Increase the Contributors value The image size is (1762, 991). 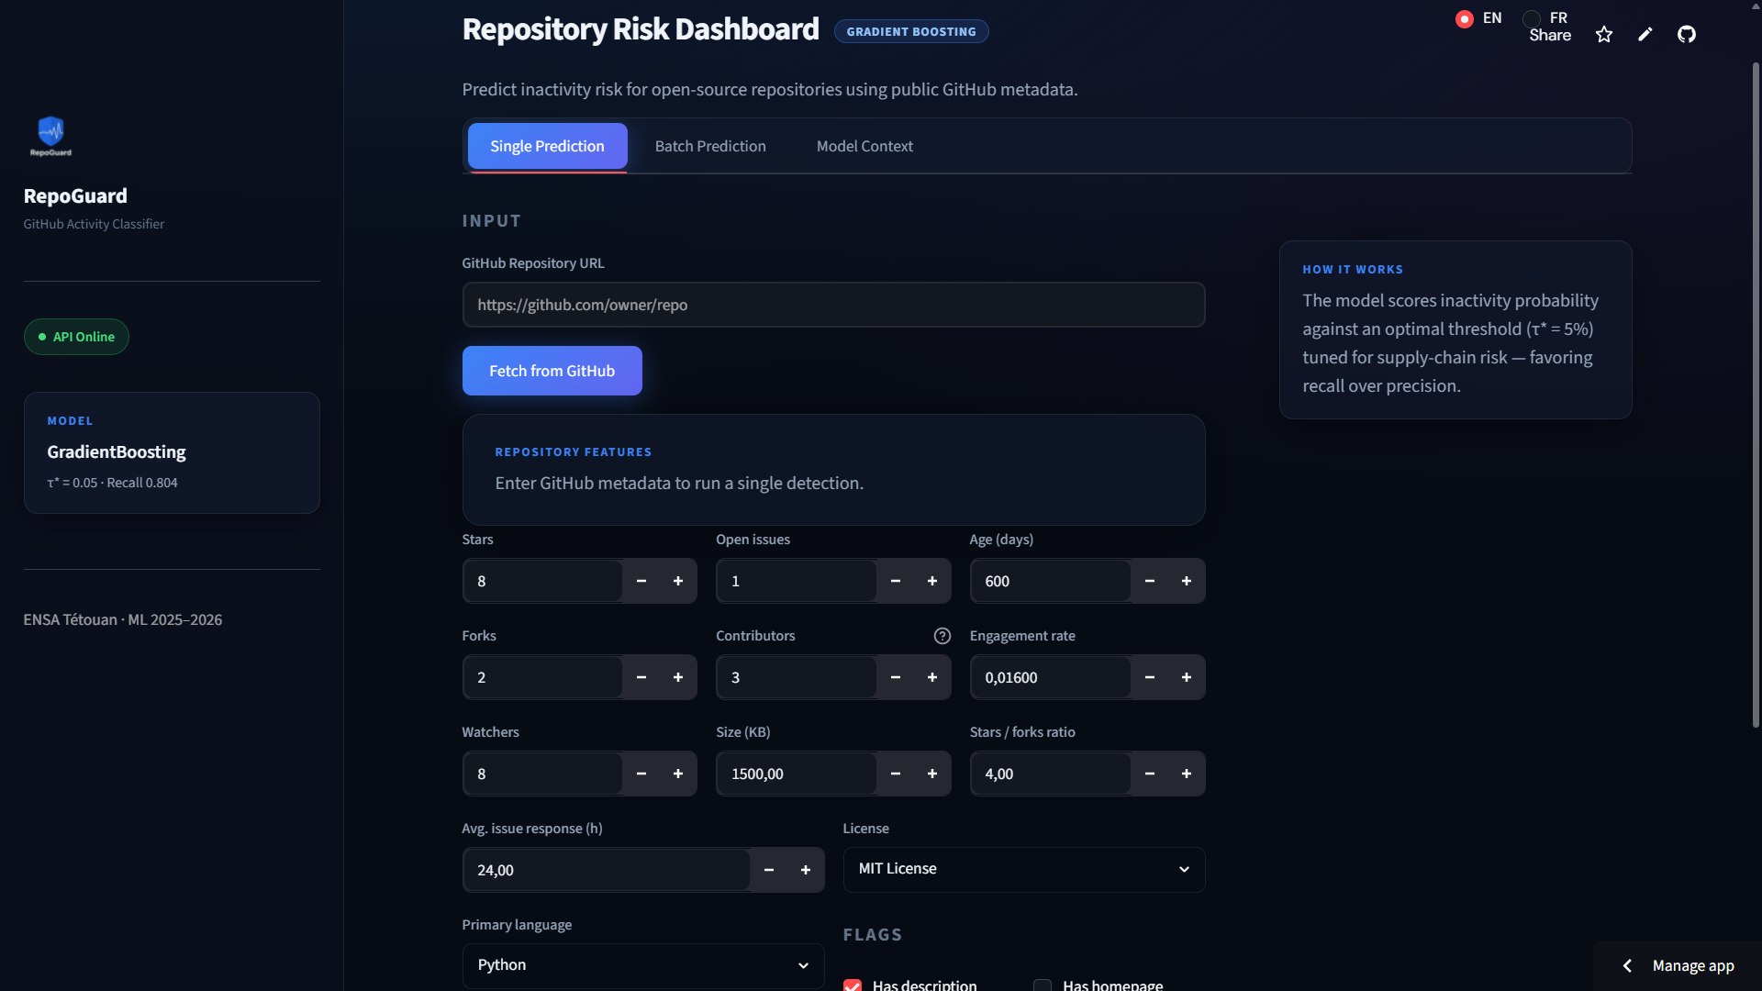(932, 677)
